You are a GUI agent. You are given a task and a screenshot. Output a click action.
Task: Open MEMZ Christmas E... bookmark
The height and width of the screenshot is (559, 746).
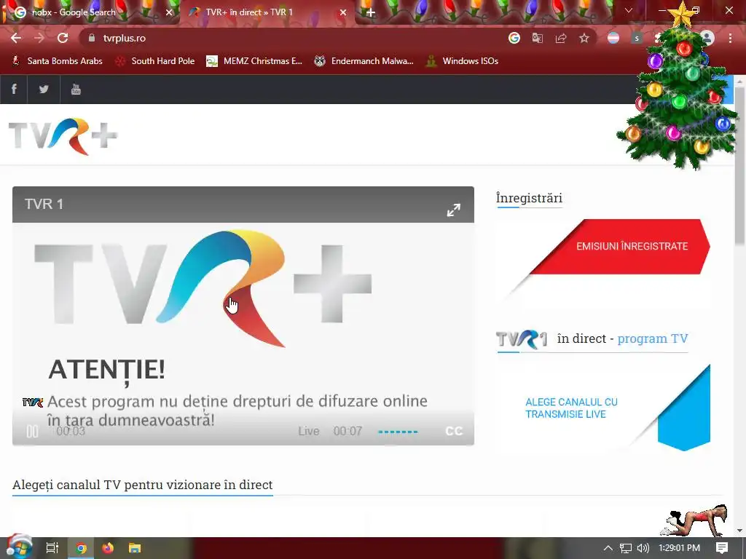point(254,61)
